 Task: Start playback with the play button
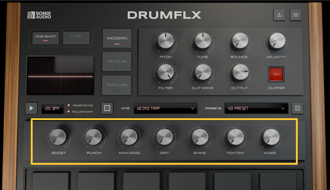(32, 108)
